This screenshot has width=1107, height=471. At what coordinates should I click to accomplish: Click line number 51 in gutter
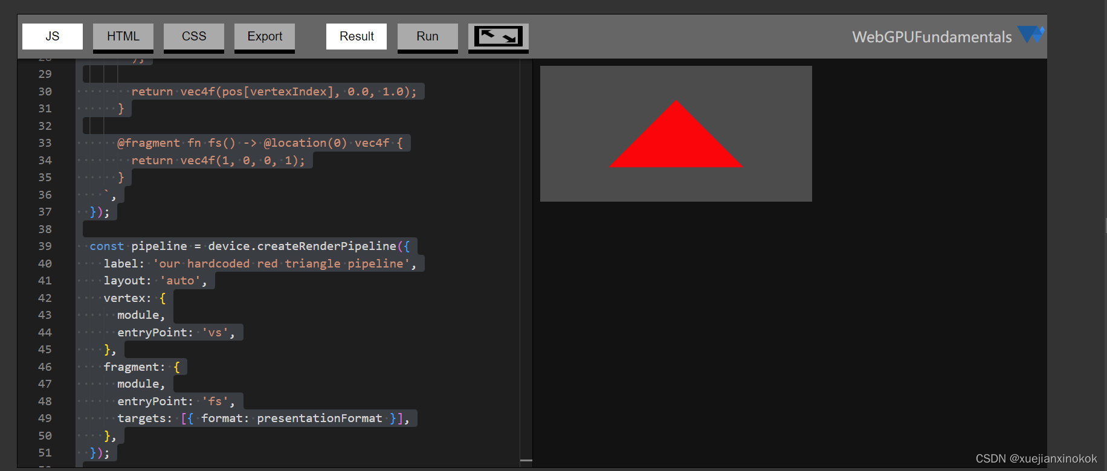[x=45, y=453]
